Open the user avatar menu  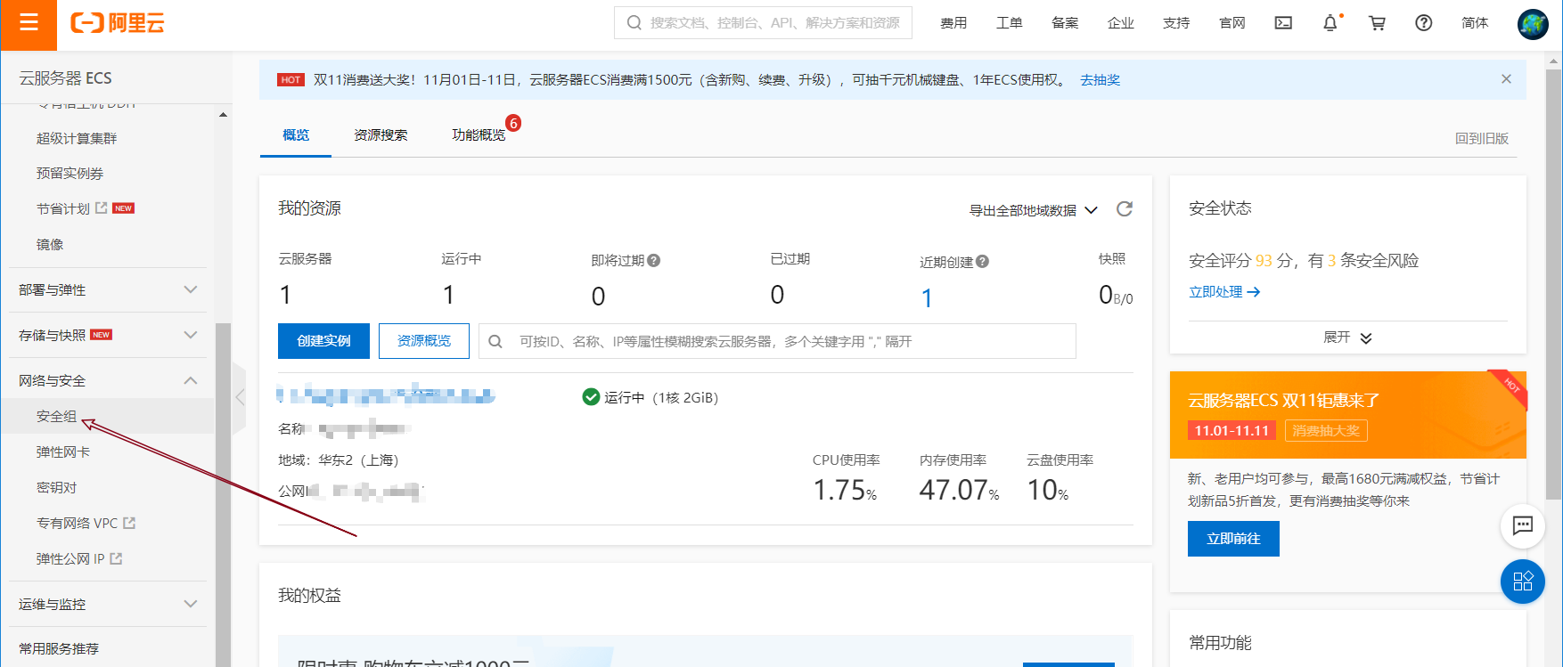tap(1533, 24)
